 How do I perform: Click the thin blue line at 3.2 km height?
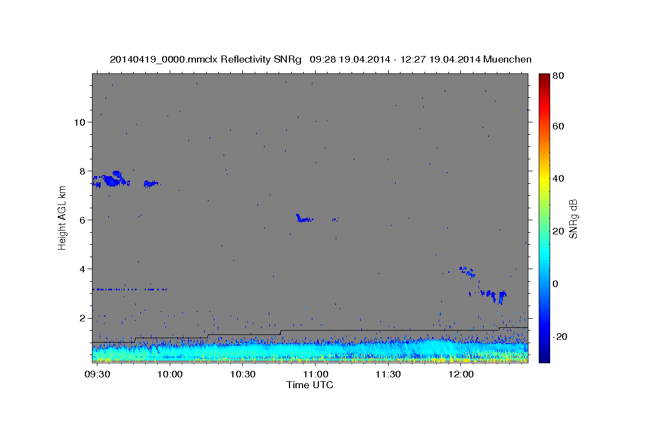pyautogui.click(x=130, y=289)
